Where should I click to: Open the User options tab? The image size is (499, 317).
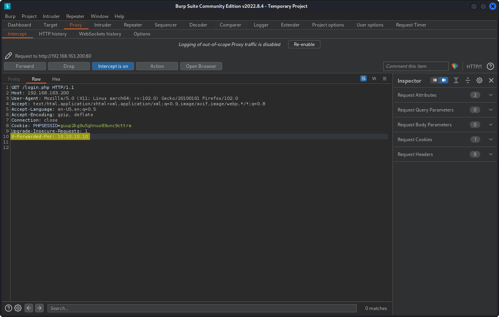click(x=370, y=25)
